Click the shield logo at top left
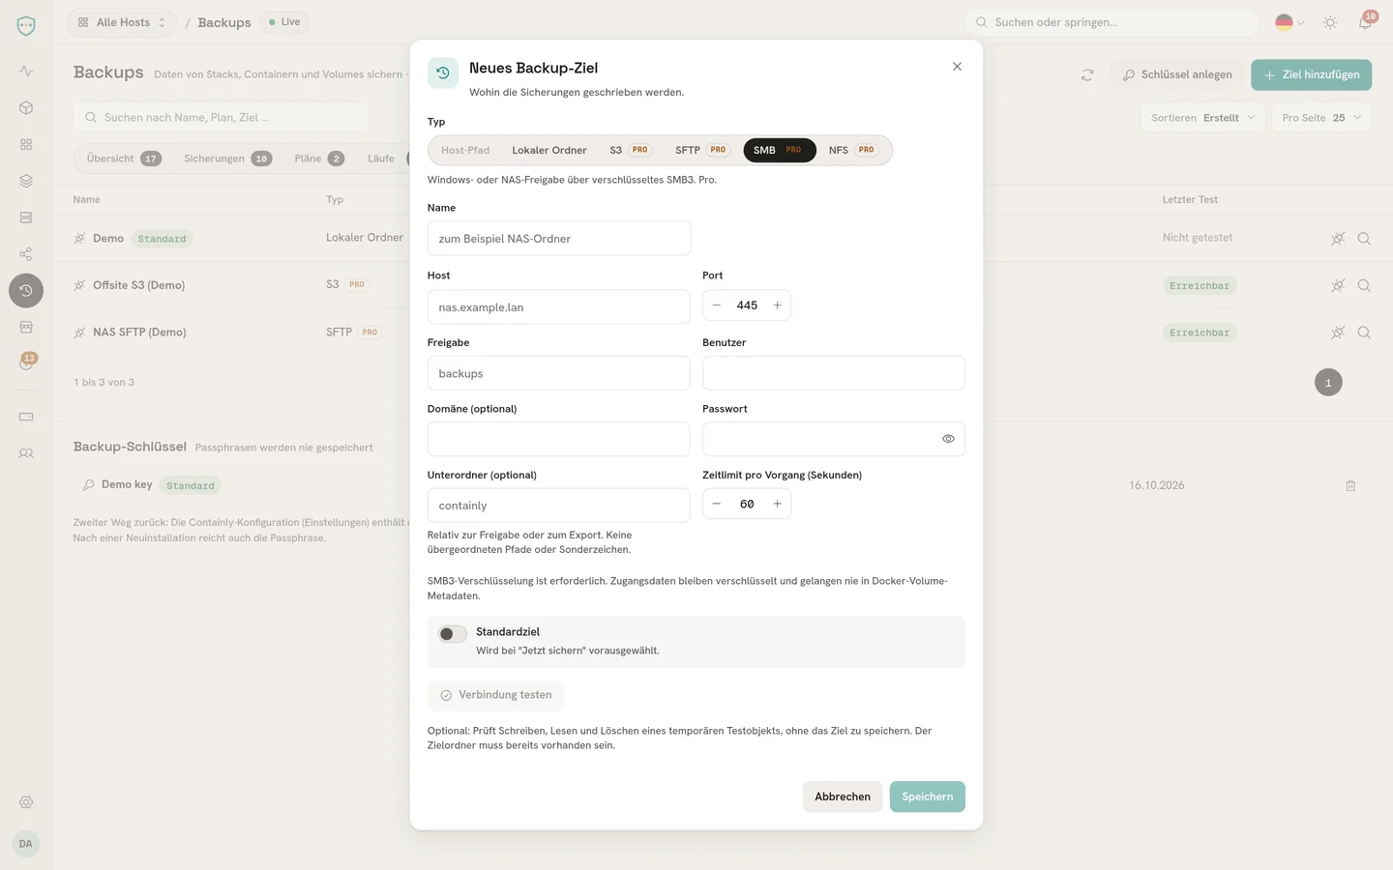 tap(26, 25)
